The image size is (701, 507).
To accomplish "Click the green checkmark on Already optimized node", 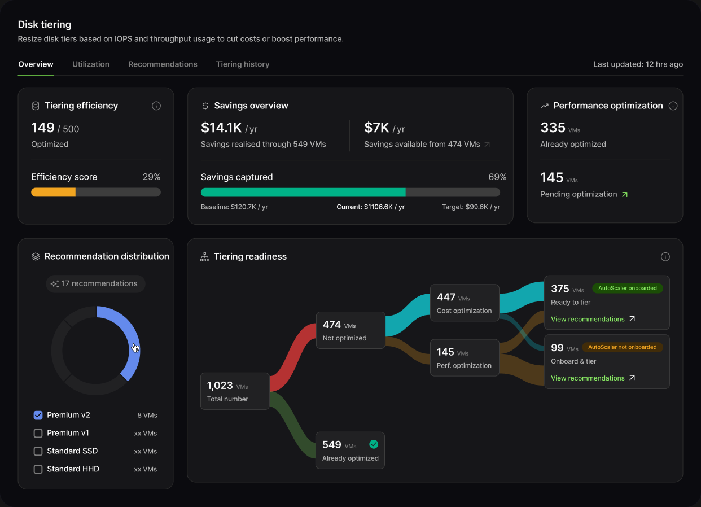I will [374, 444].
